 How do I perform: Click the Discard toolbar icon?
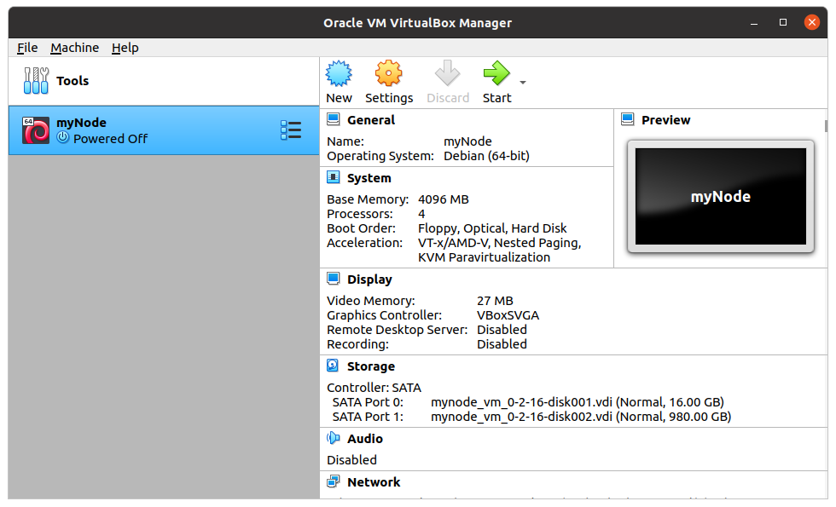[x=447, y=73]
